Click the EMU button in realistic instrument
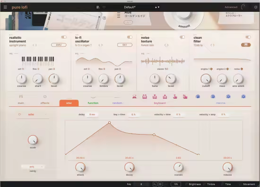The image size is (260, 187). coord(59,45)
